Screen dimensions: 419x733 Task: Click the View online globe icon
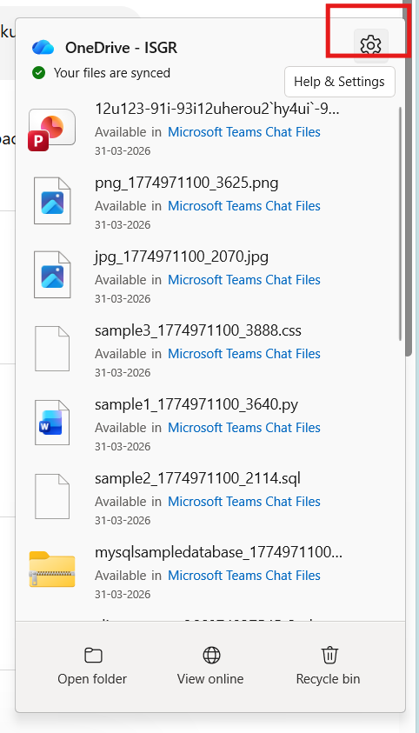pyautogui.click(x=211, y=656)
